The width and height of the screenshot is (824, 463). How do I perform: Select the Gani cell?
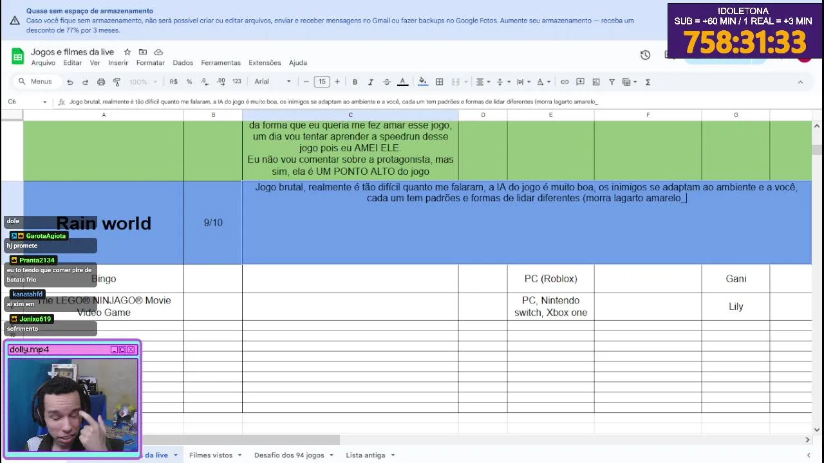coord(736,278)
